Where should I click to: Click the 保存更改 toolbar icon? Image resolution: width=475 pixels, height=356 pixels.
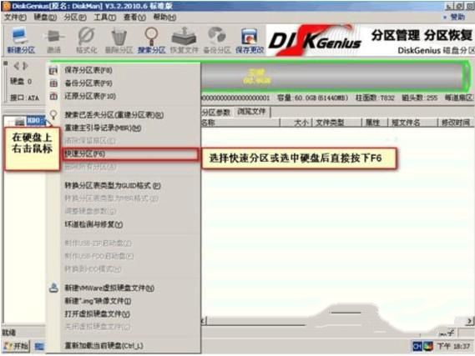coord(250,40)
